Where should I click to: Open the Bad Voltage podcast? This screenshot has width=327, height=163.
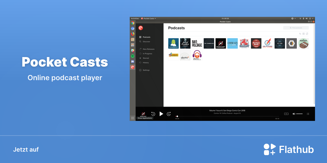point(197,43)
